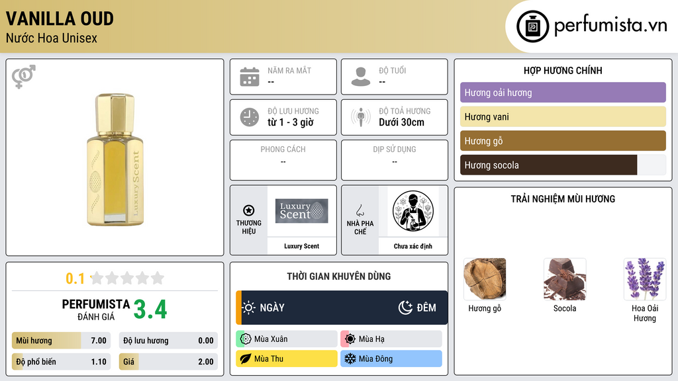
Task: Click the sun icon for Mùa Hạ
Action: [350, 339]
